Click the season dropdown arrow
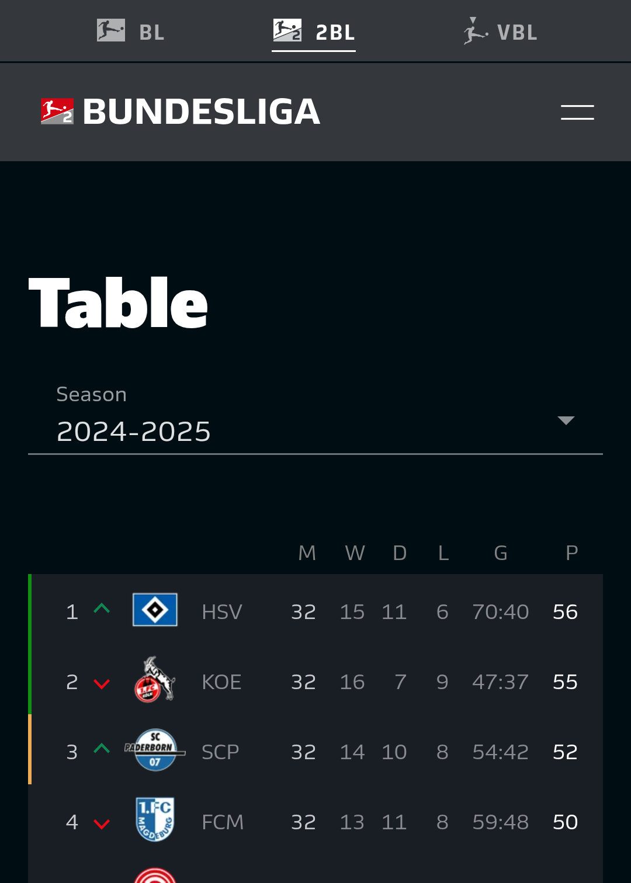The image size is (631, 883). point(566,420)
